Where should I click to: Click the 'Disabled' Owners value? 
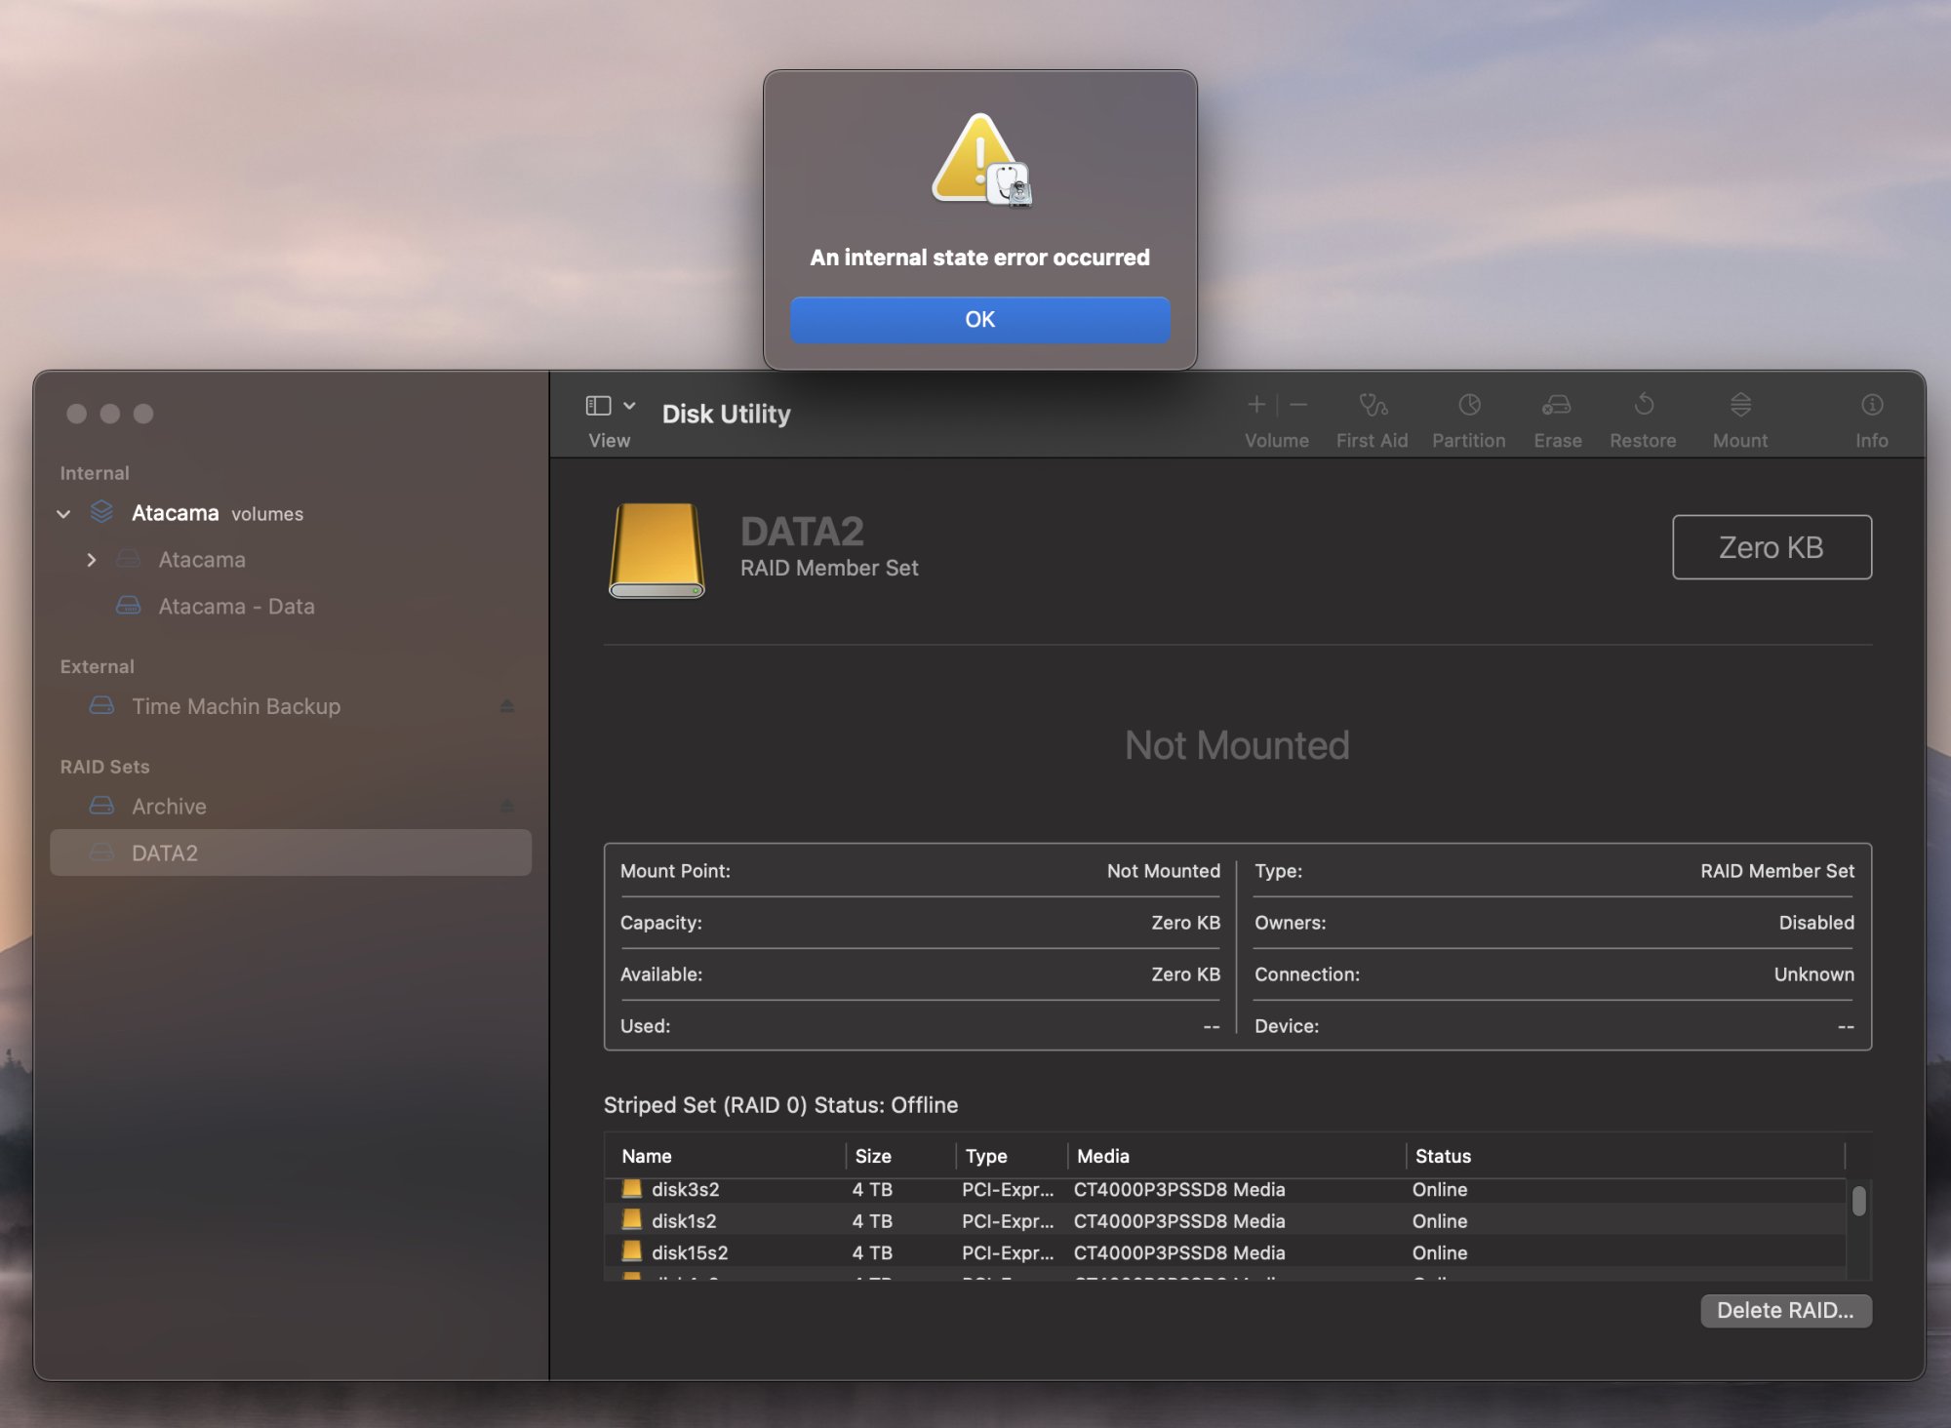[x=1816, y=923]
